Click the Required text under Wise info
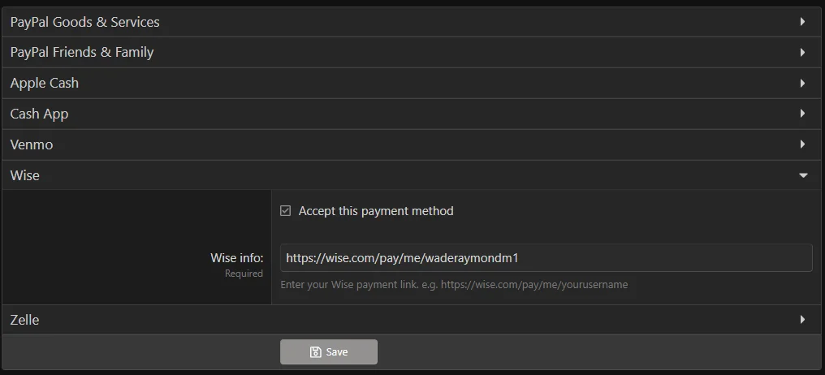This screenshot has width=825, height=375. pyautogui.click(x=244, y=274)
